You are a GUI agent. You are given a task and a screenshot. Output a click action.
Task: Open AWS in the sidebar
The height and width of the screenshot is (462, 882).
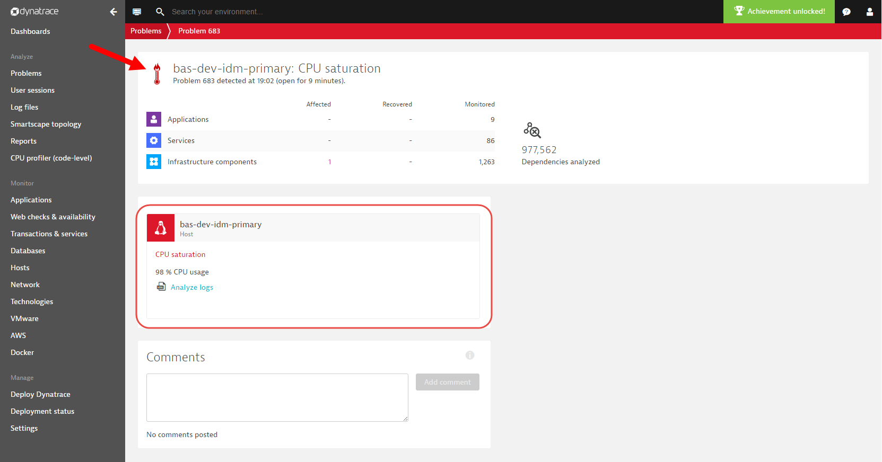18,335
